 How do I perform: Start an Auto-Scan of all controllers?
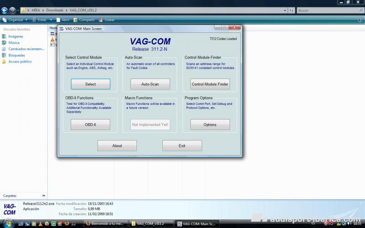click(x=150, y=84)
